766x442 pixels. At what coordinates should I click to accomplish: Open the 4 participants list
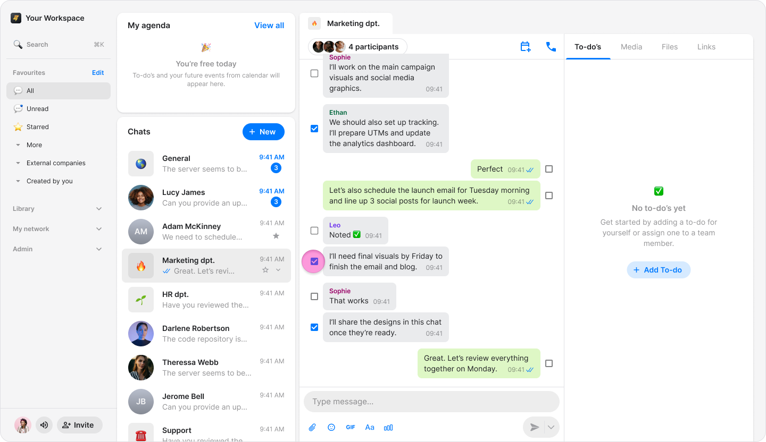point(357,47)
